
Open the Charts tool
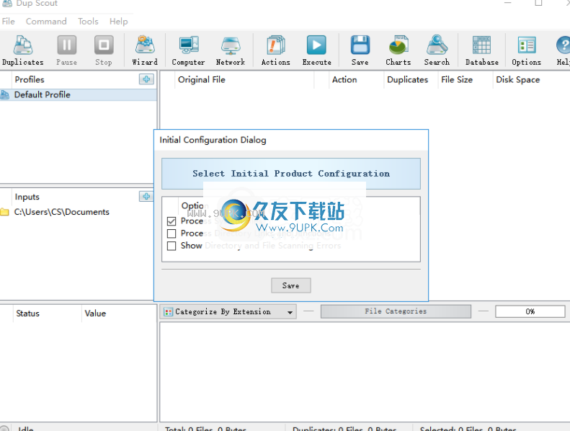click(x=398, y=50)
